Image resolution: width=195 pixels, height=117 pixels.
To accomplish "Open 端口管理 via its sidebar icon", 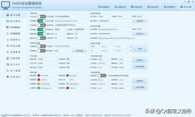I will coord(8,21).
